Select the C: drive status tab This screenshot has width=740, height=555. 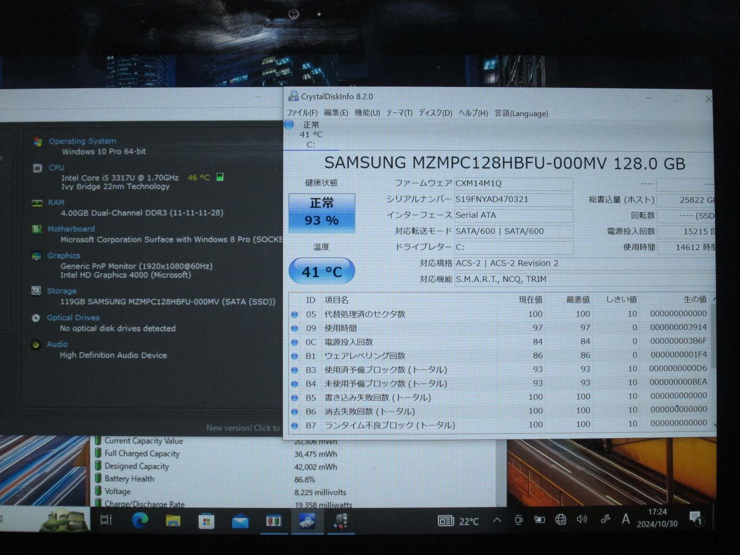coord(311,135)
